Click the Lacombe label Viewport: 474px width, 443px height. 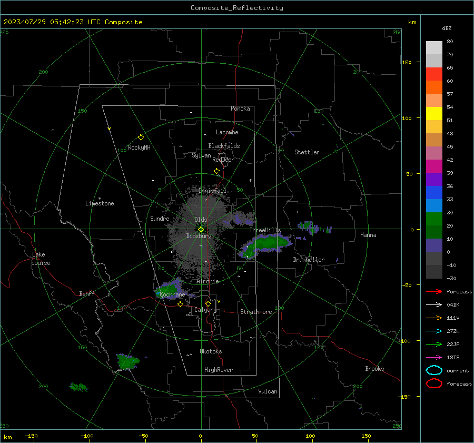(x=227, y=132)
